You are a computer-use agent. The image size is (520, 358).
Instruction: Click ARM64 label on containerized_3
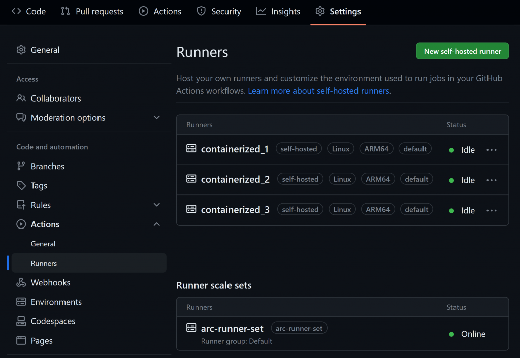pyautogui.click(x=378, y=209)
